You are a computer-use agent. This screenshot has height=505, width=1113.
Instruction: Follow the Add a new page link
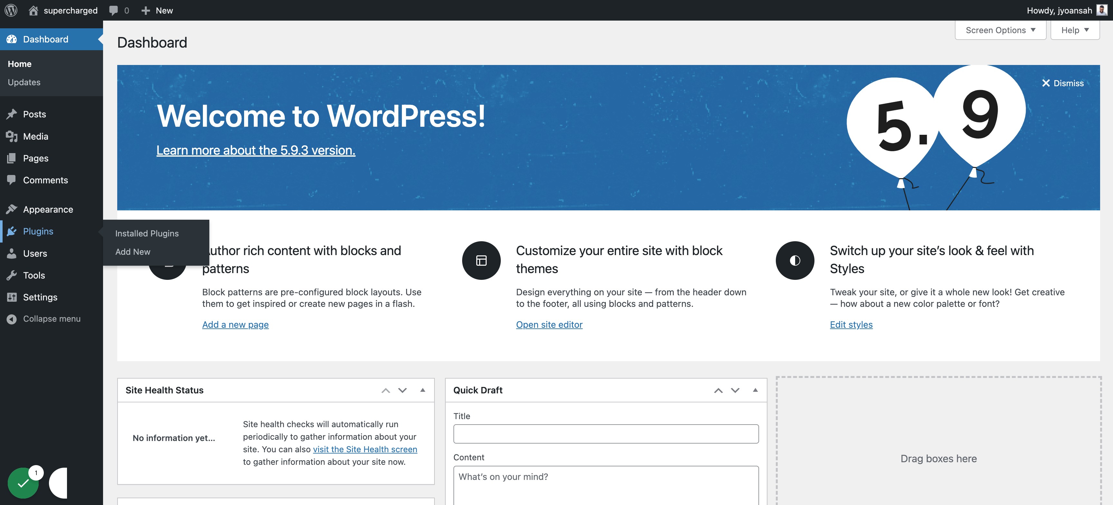click(x=235, y=325)
